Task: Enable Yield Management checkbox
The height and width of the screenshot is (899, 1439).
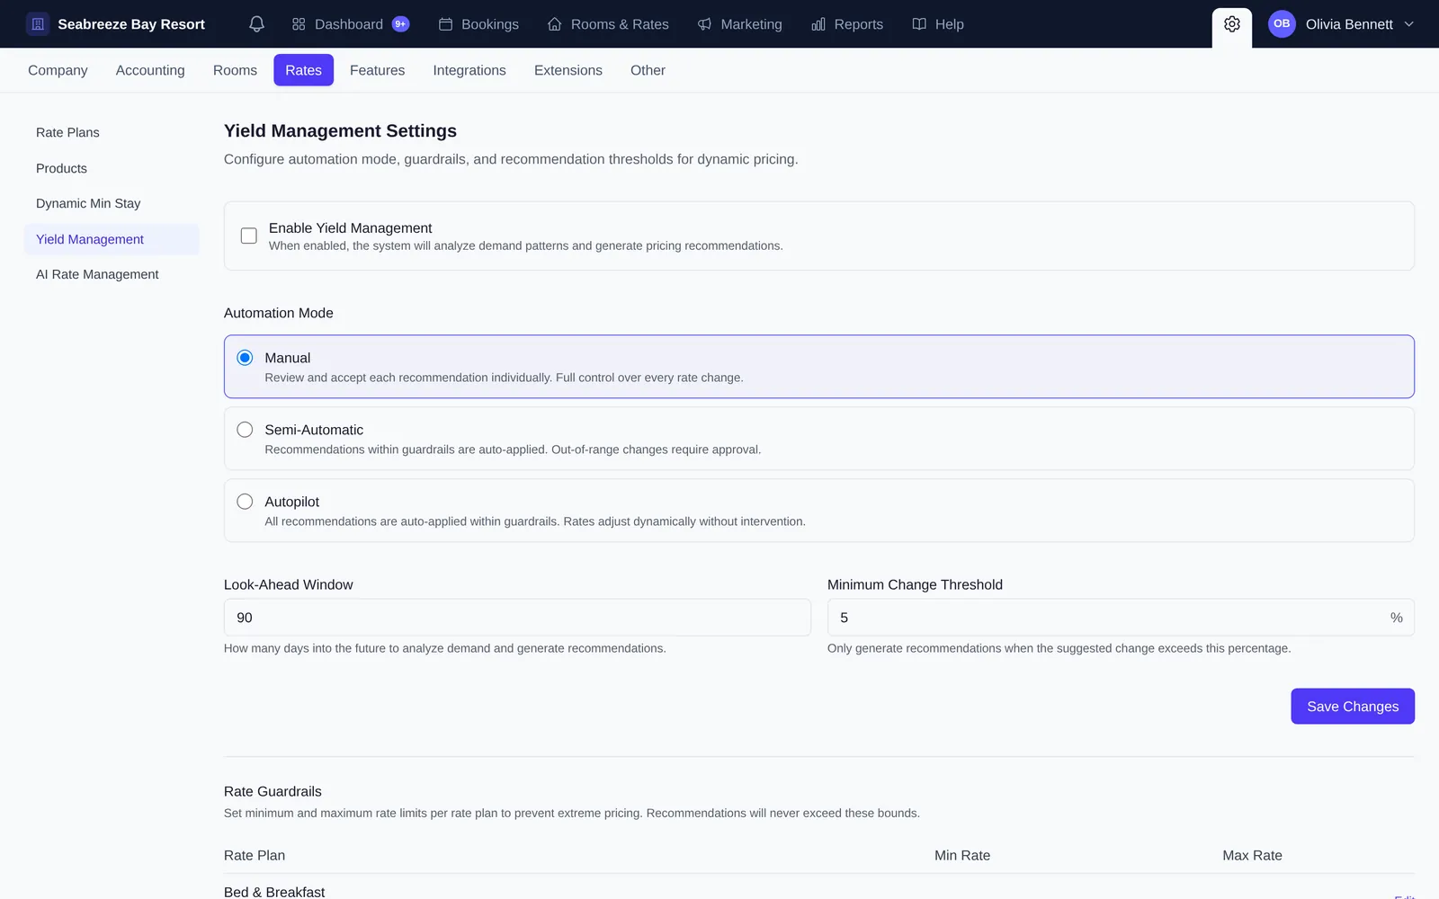Action: [249, 236]
